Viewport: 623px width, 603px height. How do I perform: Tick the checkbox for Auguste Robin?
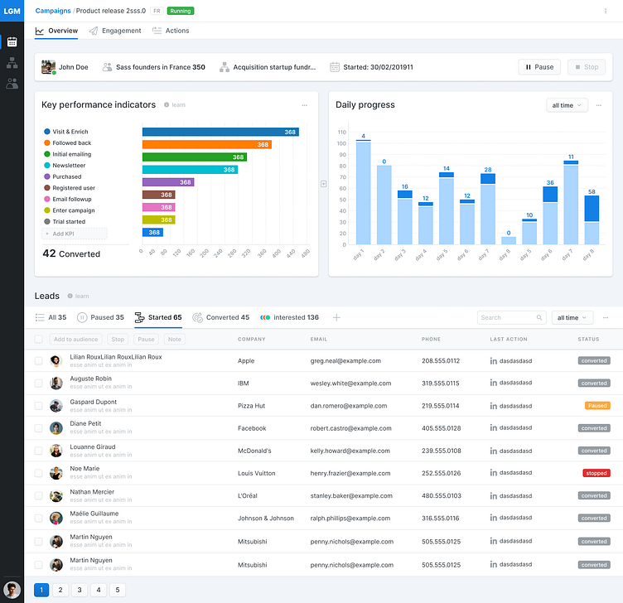(x=38, y=384)
